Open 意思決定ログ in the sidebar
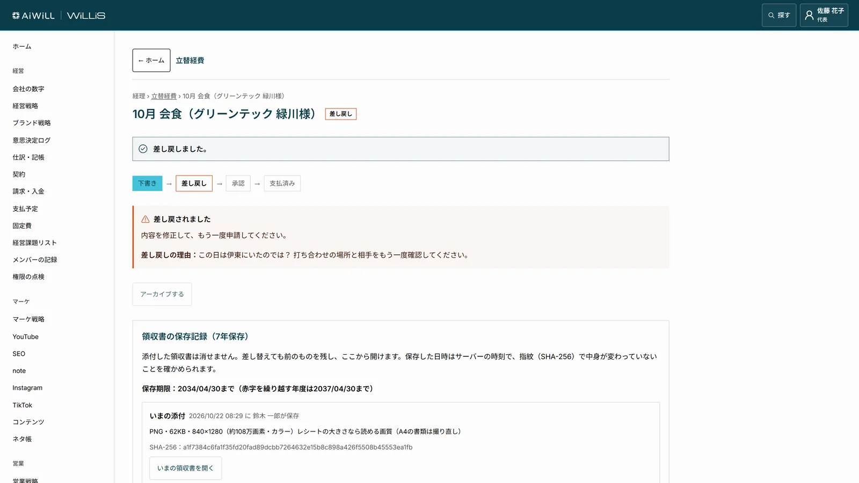This screenshot has width=859, height=483. (32, 140)
